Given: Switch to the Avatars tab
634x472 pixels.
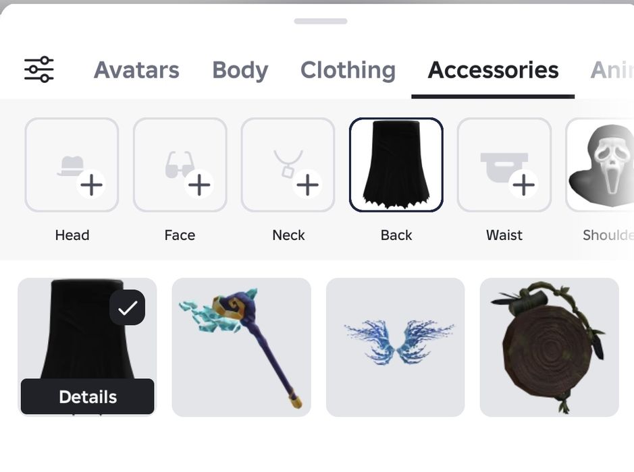Looking at the screenshot, I should click(x=136, y=70).
